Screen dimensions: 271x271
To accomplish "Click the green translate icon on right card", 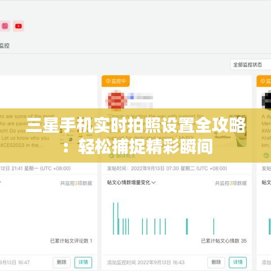I will click(x=266, y=155).
